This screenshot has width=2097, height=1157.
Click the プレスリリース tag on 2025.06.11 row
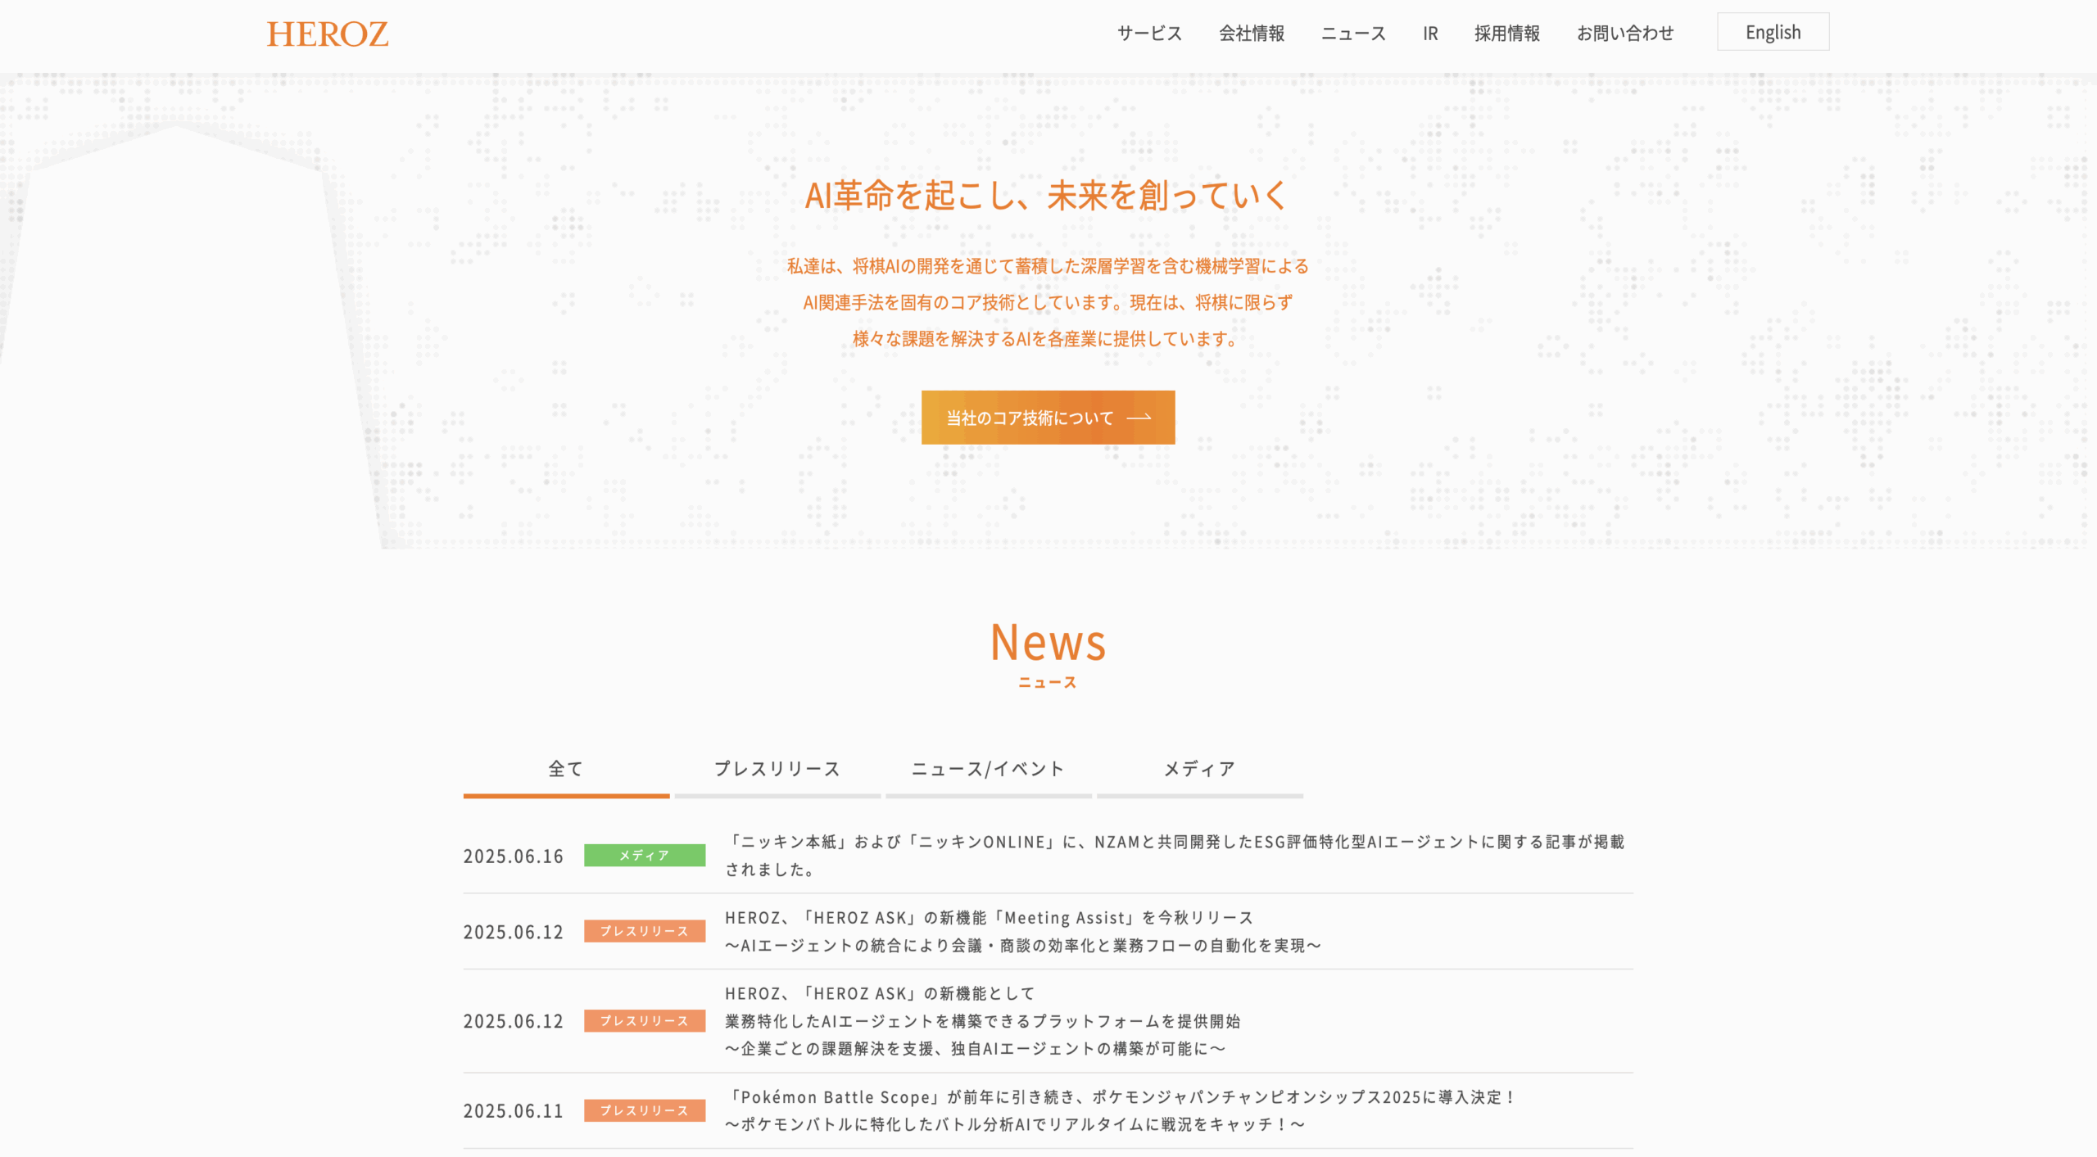pyautogui.click(x=645, y=1110)
